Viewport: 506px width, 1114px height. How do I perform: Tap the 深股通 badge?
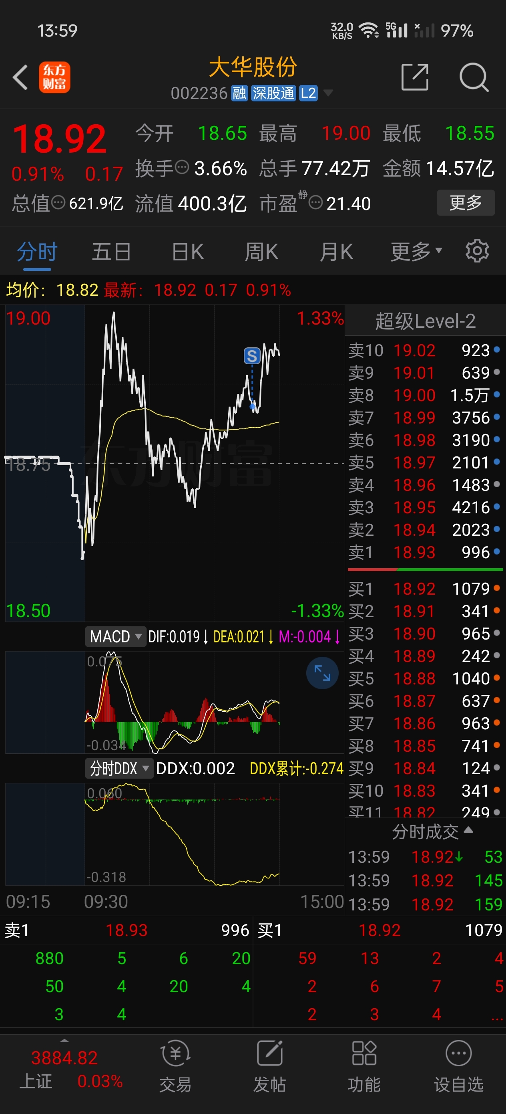coord(273,93)
